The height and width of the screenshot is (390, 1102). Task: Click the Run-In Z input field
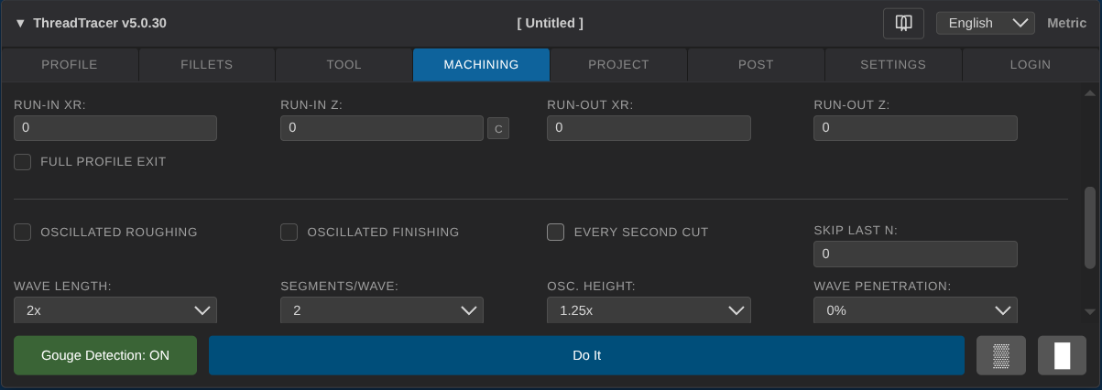coord(382,128)
